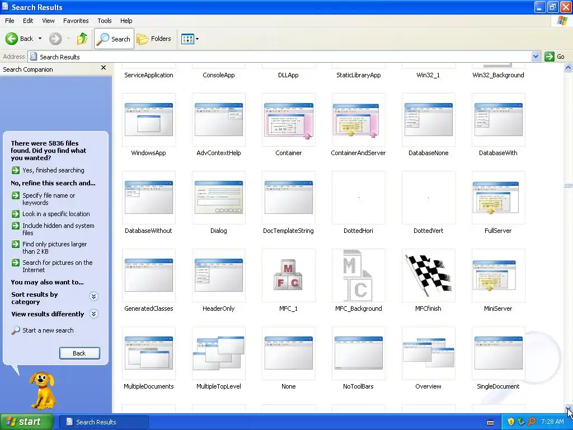Viewport: 573px width, 430px height.
Task: Select the GeneratedClasses thumbnail
Action: pos(148,275)
